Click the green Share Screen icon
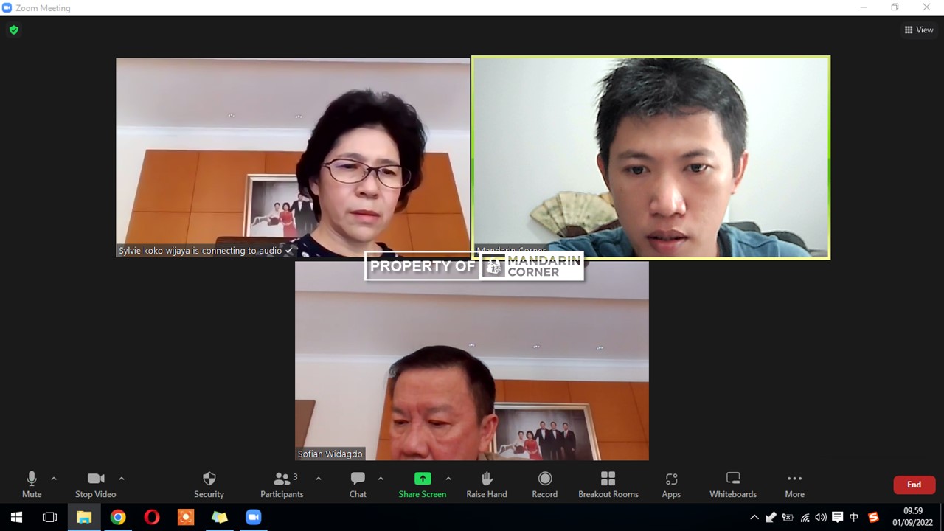The width and height of the screenshot is (944, 531). pyautogui.click(x=423, y=479)
